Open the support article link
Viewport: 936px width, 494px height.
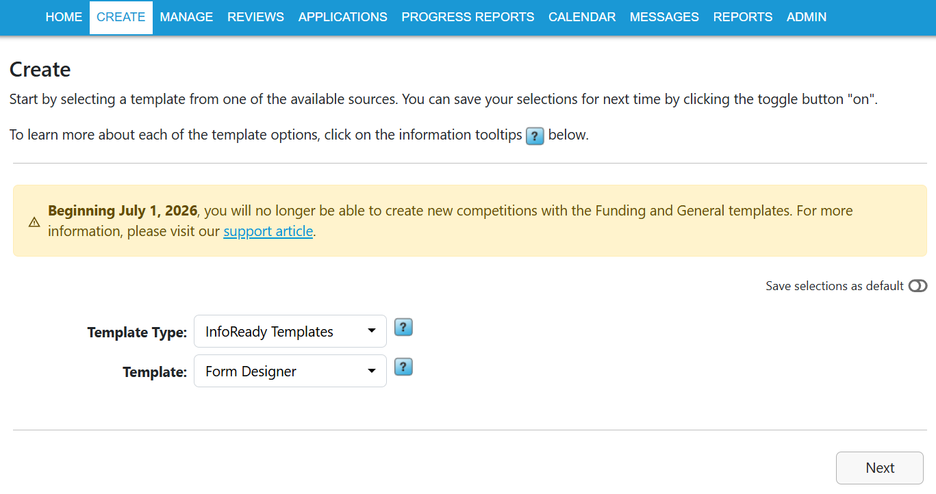pos(268,231)
